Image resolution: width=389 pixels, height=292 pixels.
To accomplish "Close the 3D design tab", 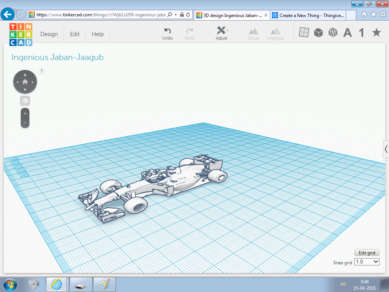I will point(266,15).
